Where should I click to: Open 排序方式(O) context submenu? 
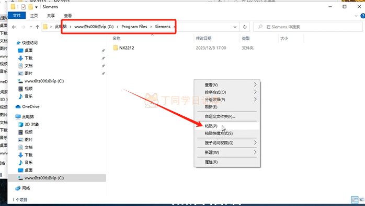[x=227, y=92]
